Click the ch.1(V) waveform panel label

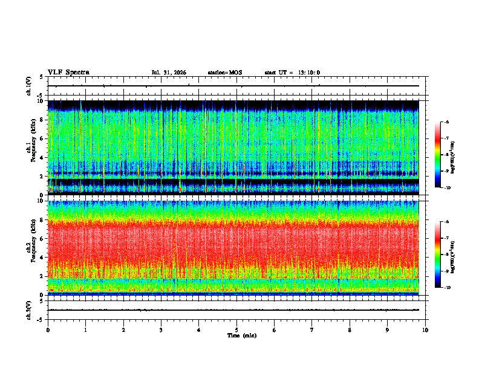(29, 86)
